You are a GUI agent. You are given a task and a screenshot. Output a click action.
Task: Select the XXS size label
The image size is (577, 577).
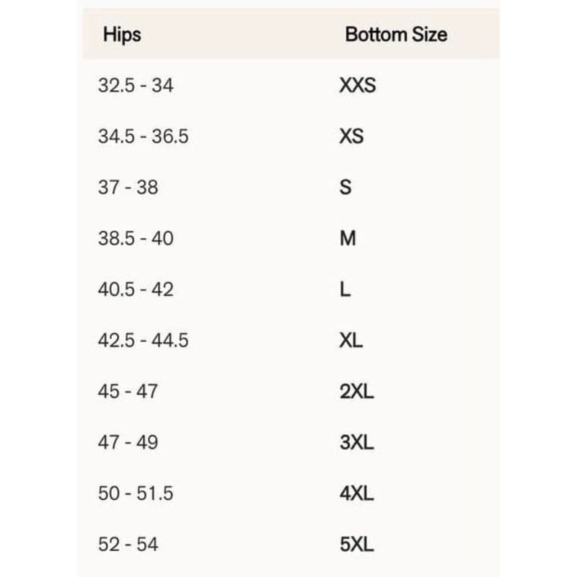coord(358,85)
